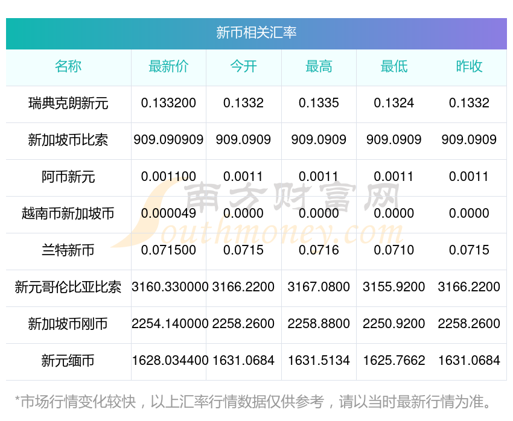
Task: Click the row name 新加坡币刚币
Action: [68, 324]
